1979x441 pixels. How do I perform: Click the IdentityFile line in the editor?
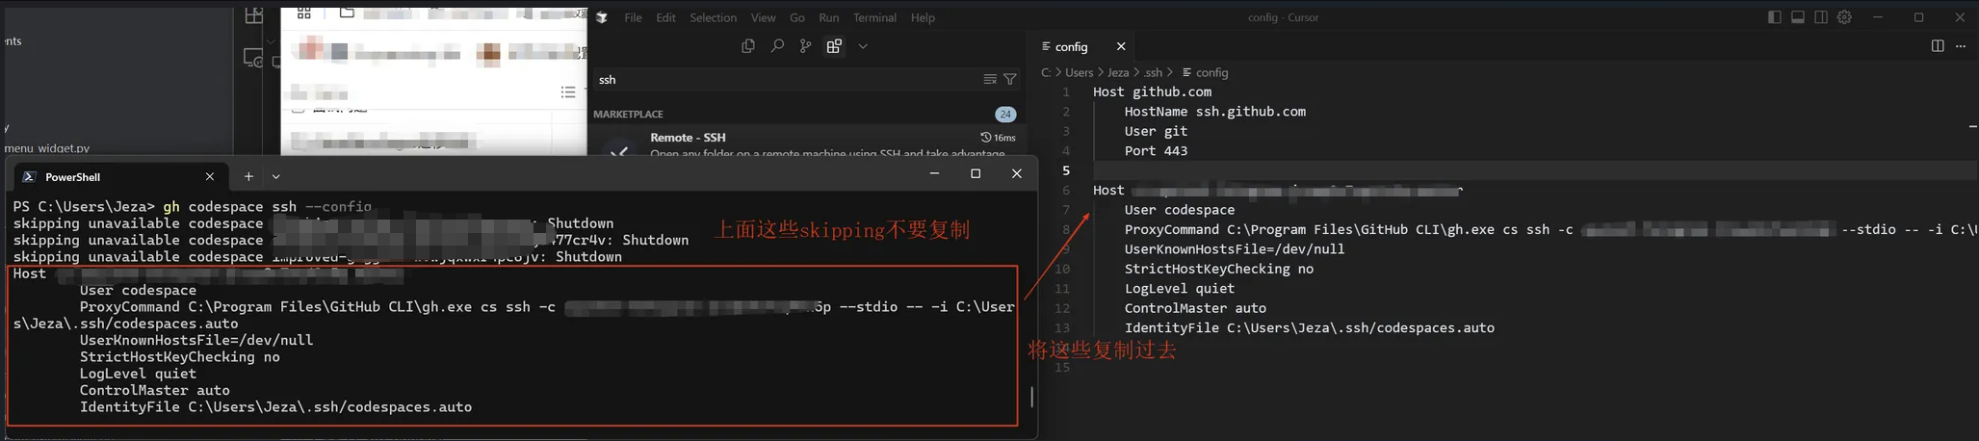(x=1310, y=328)
